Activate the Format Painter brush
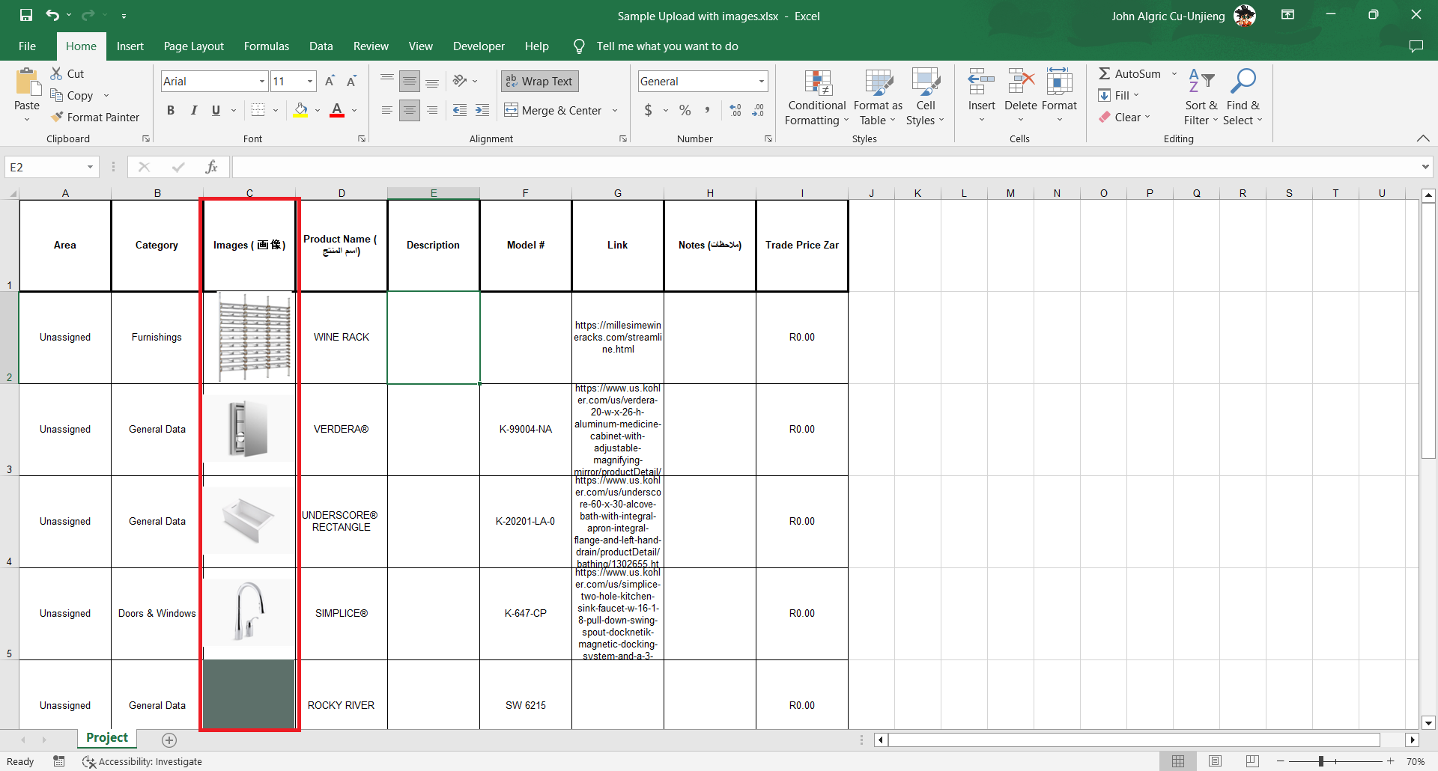This screenshot has height=771, width=1438. 57,117
